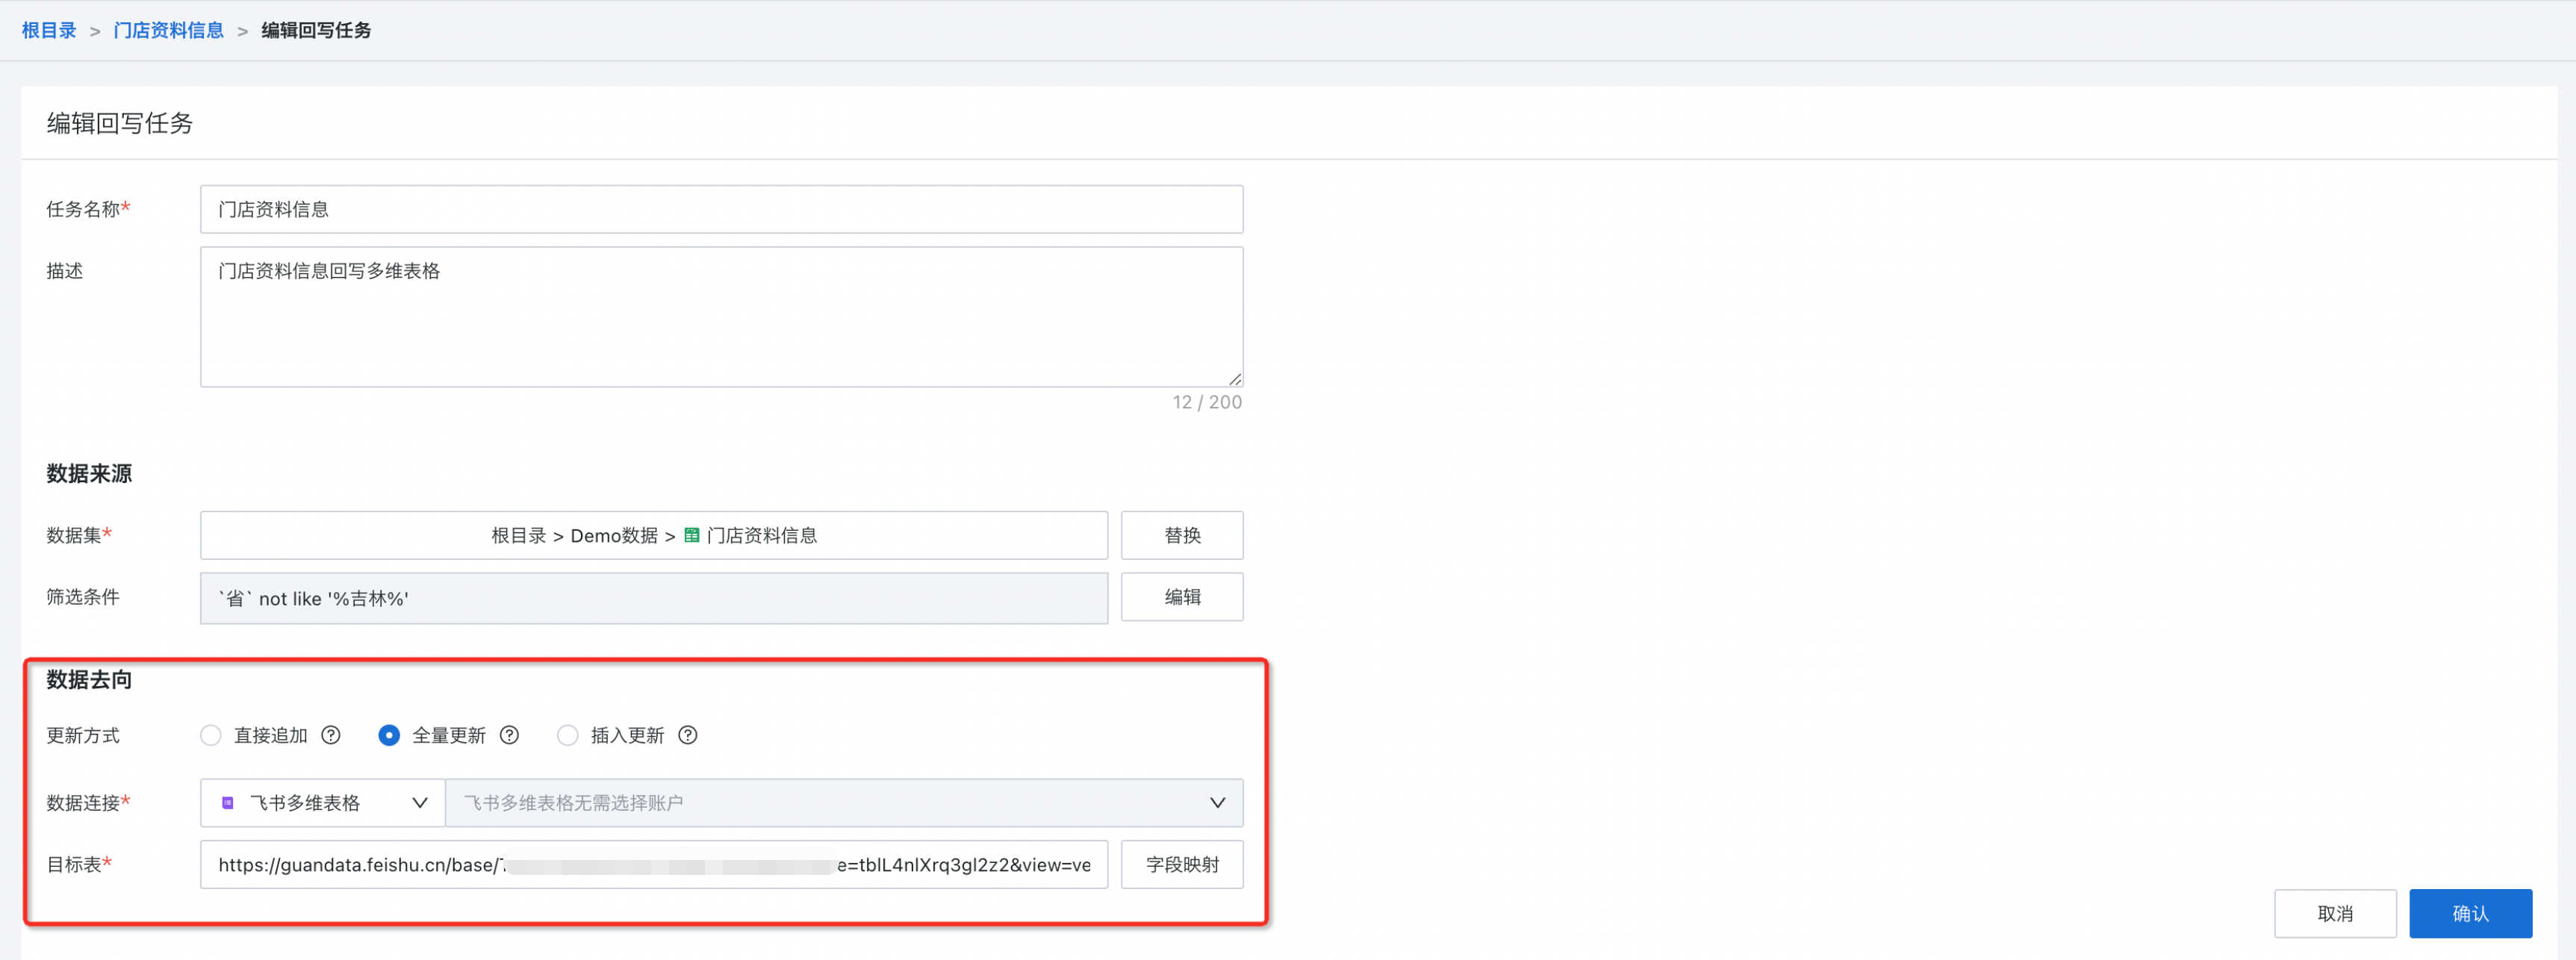The width and height of the screenshot is (2576, 960).
Task: Click the 数据去向 section heading
Action: click(89, 679)
